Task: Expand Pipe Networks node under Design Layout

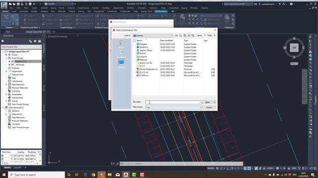Action: click(6, 85)
